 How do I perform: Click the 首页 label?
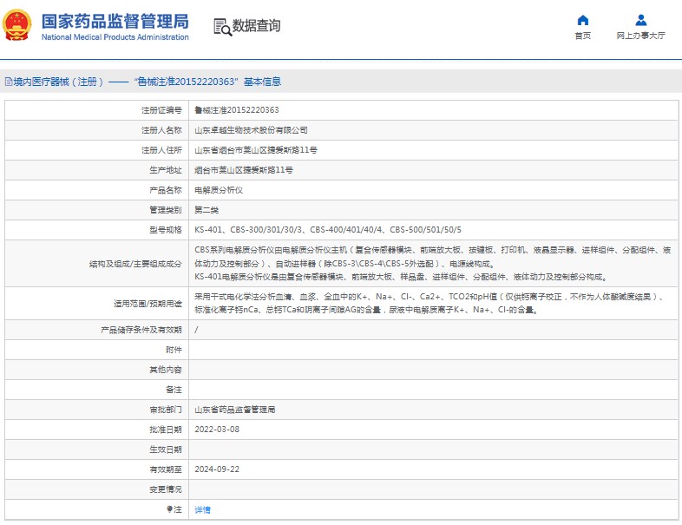point(582,36)
